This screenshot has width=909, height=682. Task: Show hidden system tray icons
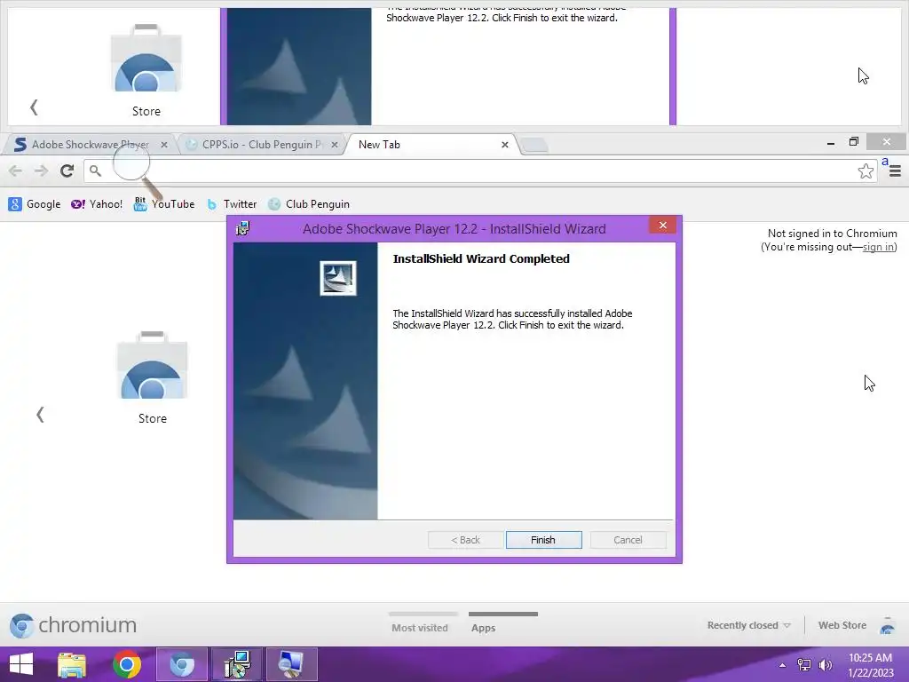pos(782,664)
